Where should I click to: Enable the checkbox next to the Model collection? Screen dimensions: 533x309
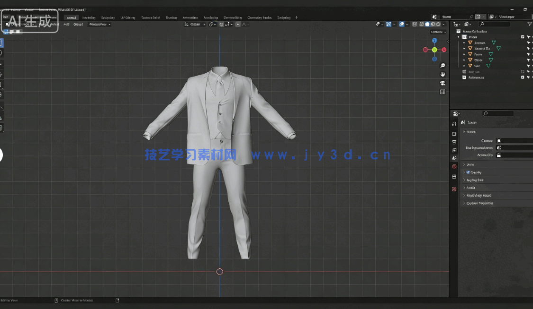point(523,37)
